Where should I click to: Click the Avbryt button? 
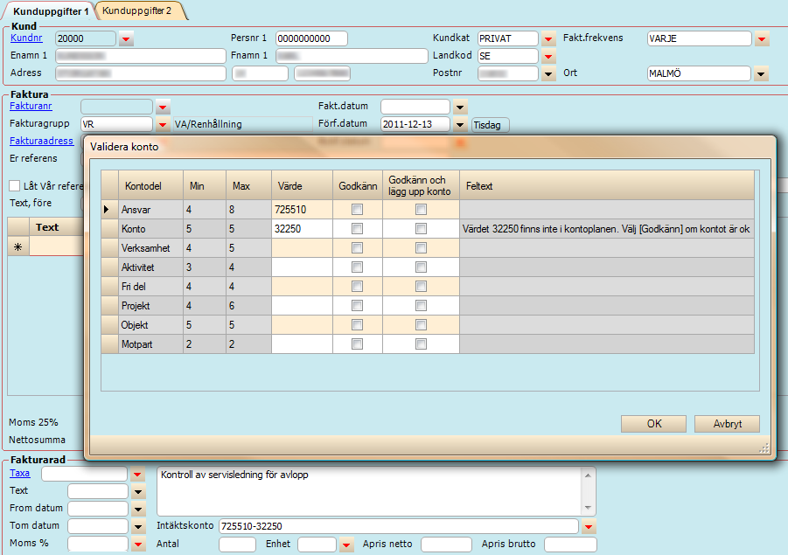click(726, 424)
